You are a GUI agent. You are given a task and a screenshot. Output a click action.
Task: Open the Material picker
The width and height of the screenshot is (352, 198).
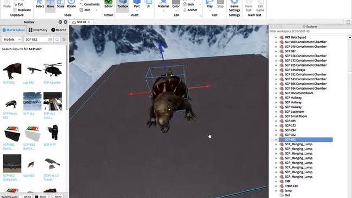pos(163,5)
